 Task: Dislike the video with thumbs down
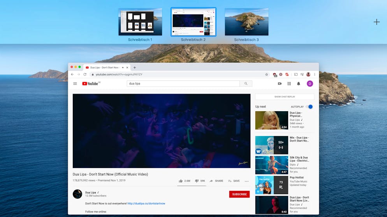pos(197,181)
